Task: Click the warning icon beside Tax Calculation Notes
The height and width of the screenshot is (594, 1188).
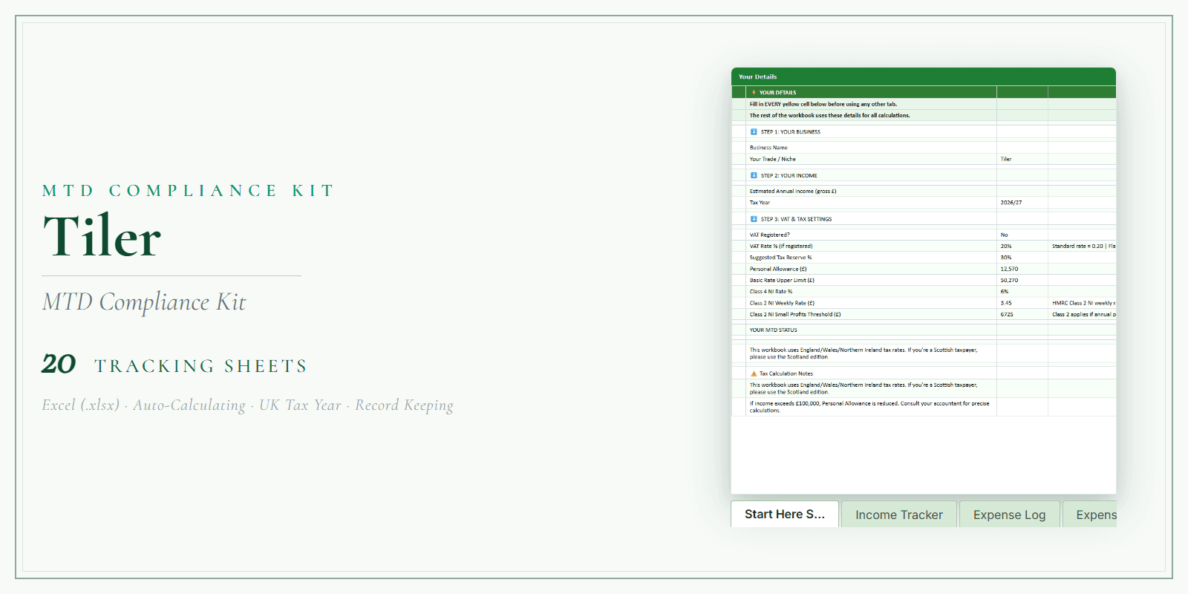Action: pyautogui.click(x=754, y=373)
